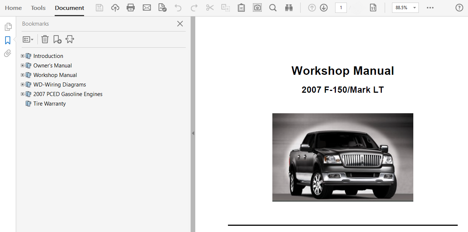The width and height of the screenshot is (468, 232).
Task: Open the zoom level dropdown
Action: (414, 8)
